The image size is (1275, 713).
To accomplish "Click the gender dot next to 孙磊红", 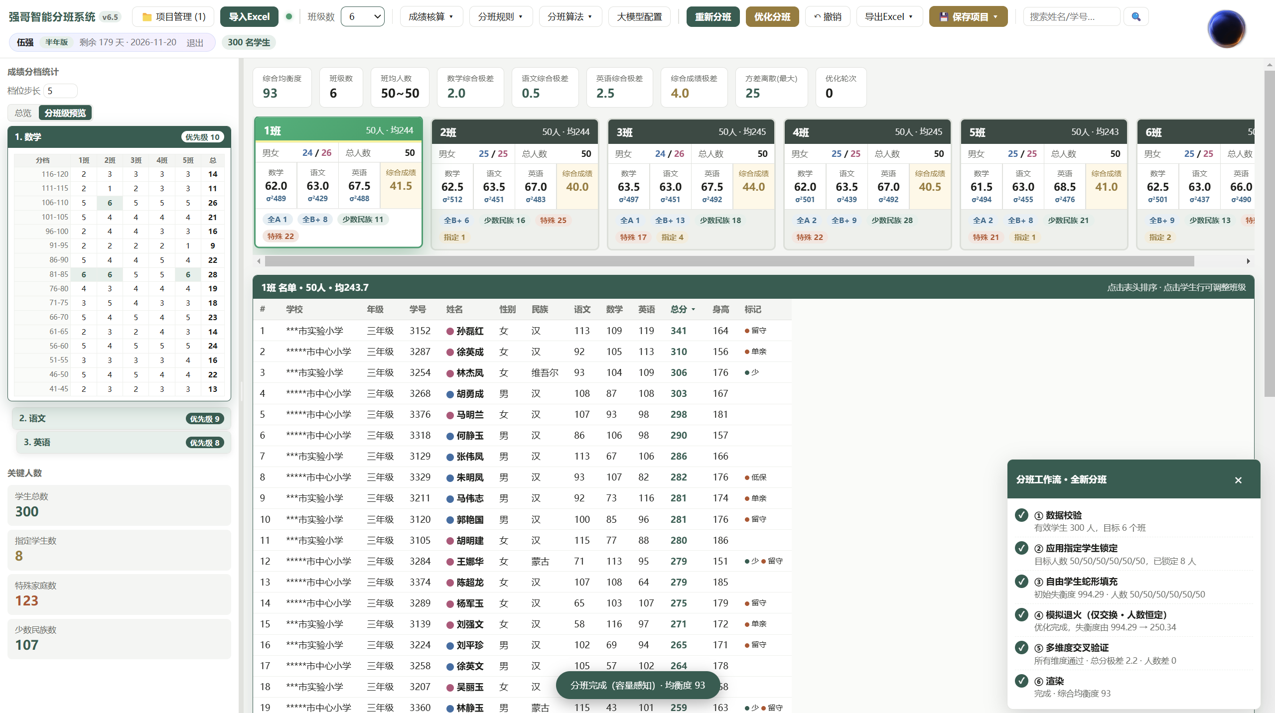I will point(450,331).
